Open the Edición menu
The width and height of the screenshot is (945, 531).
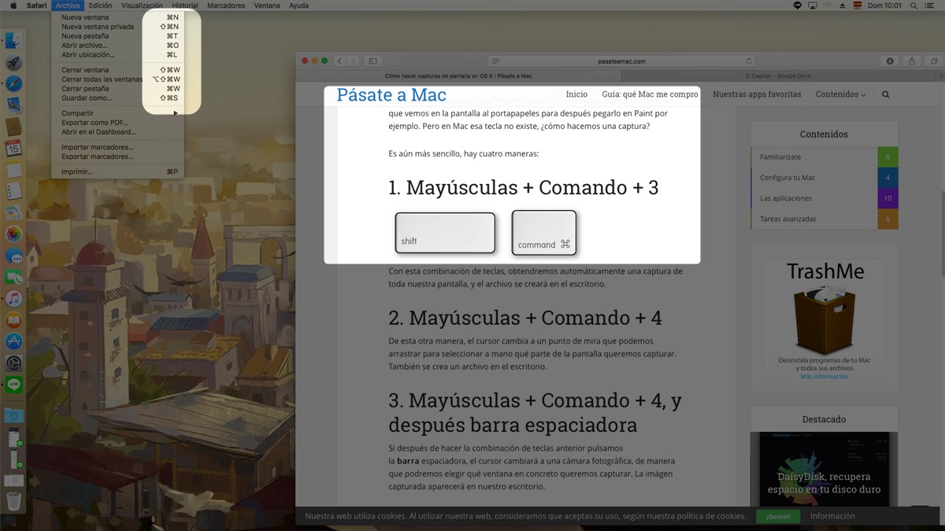(100, 6)
